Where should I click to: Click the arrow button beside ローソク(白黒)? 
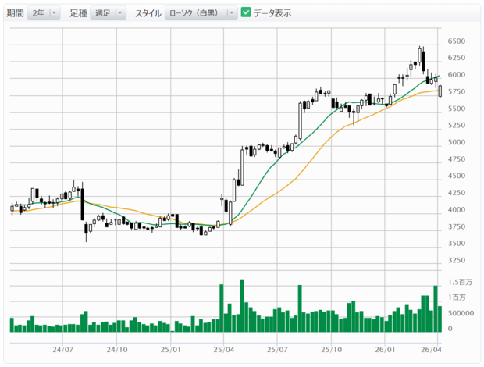click(232, 13)
